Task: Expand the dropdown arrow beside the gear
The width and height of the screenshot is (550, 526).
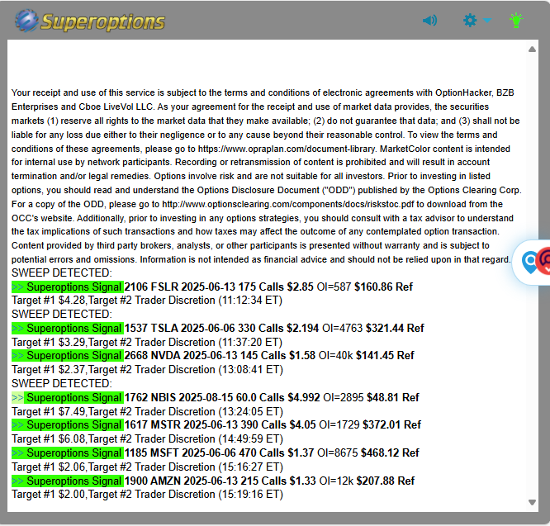Action: point(487,21)
